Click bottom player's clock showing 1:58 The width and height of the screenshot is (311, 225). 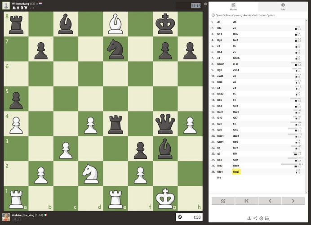pos(189,217)
